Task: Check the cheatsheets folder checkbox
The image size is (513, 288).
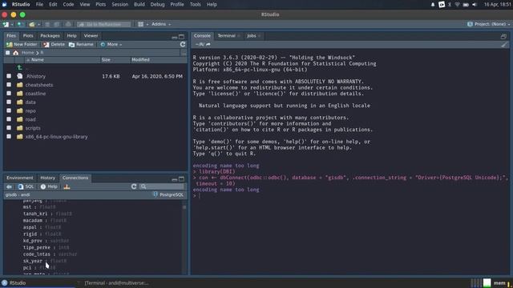Action: [x=9, y=85]
